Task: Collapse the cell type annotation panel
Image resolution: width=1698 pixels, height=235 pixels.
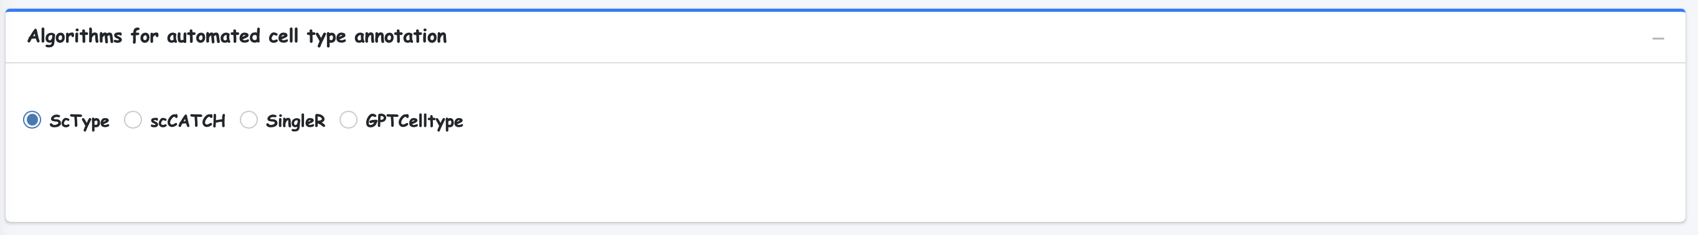Action: click(x=1658, y=39)
